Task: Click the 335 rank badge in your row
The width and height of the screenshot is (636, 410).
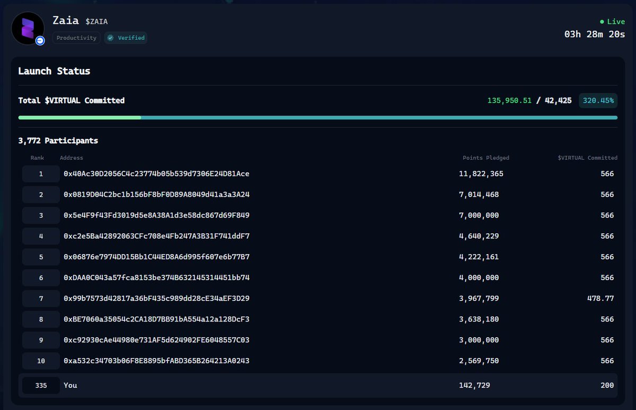Action: pyautogui.click(x=41, y=386)
